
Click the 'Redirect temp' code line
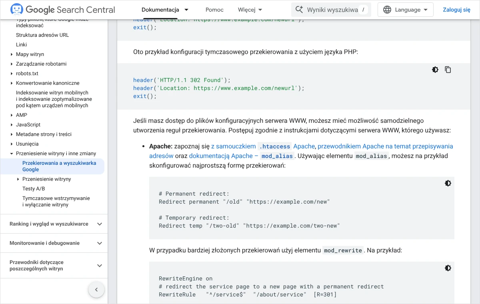(x=249, y=226)
